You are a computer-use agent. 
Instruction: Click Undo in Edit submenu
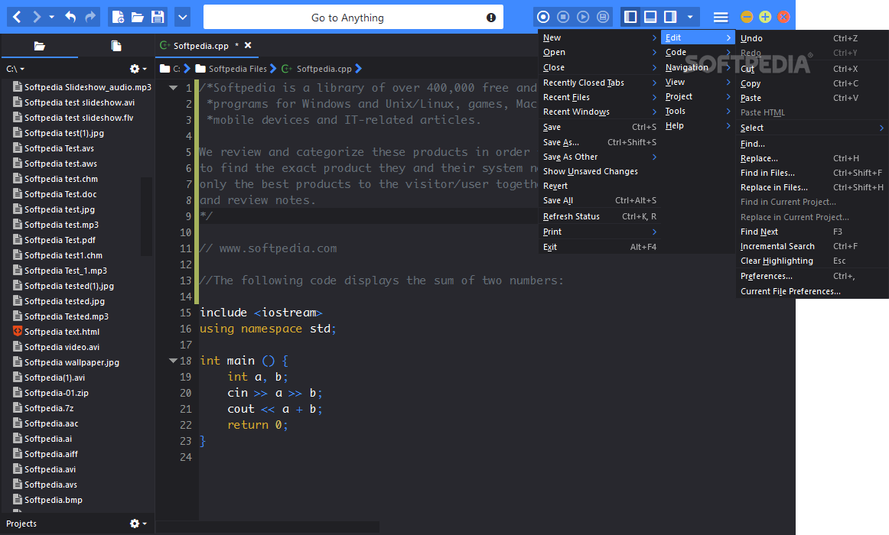(x=812, y=38)
